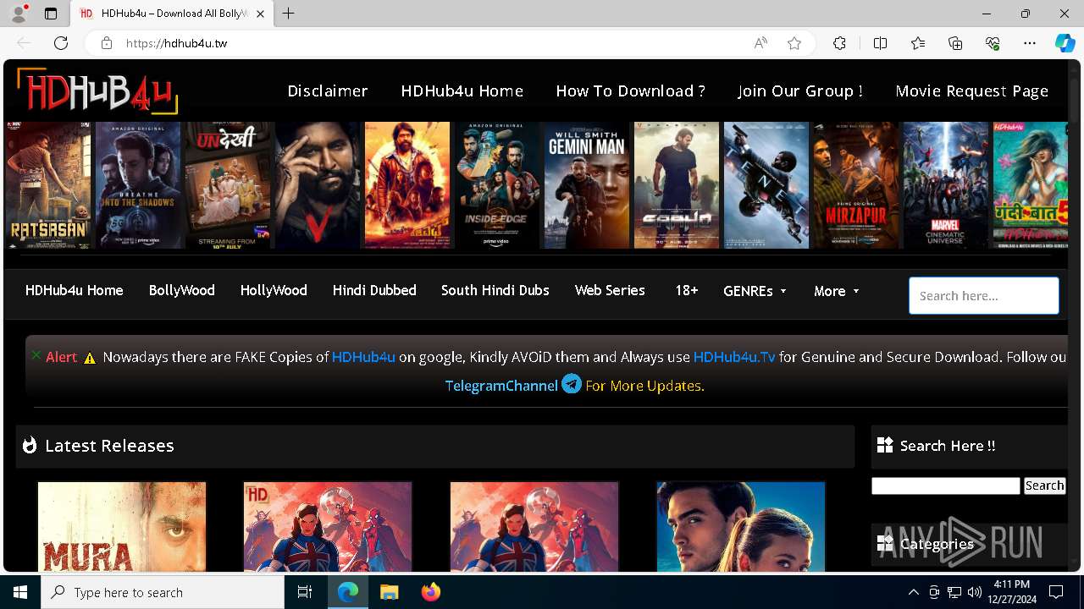Click the browser profile avatar icon

click(19, 14)
